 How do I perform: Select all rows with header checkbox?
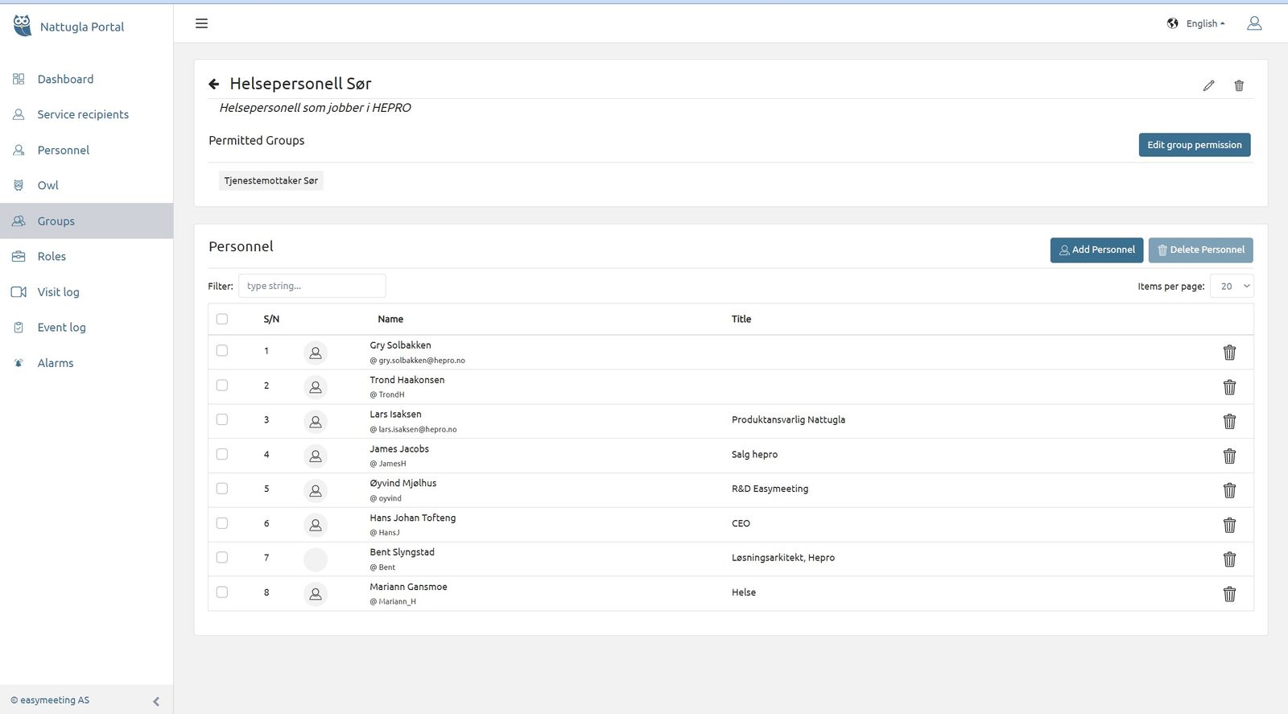point(222,319)
